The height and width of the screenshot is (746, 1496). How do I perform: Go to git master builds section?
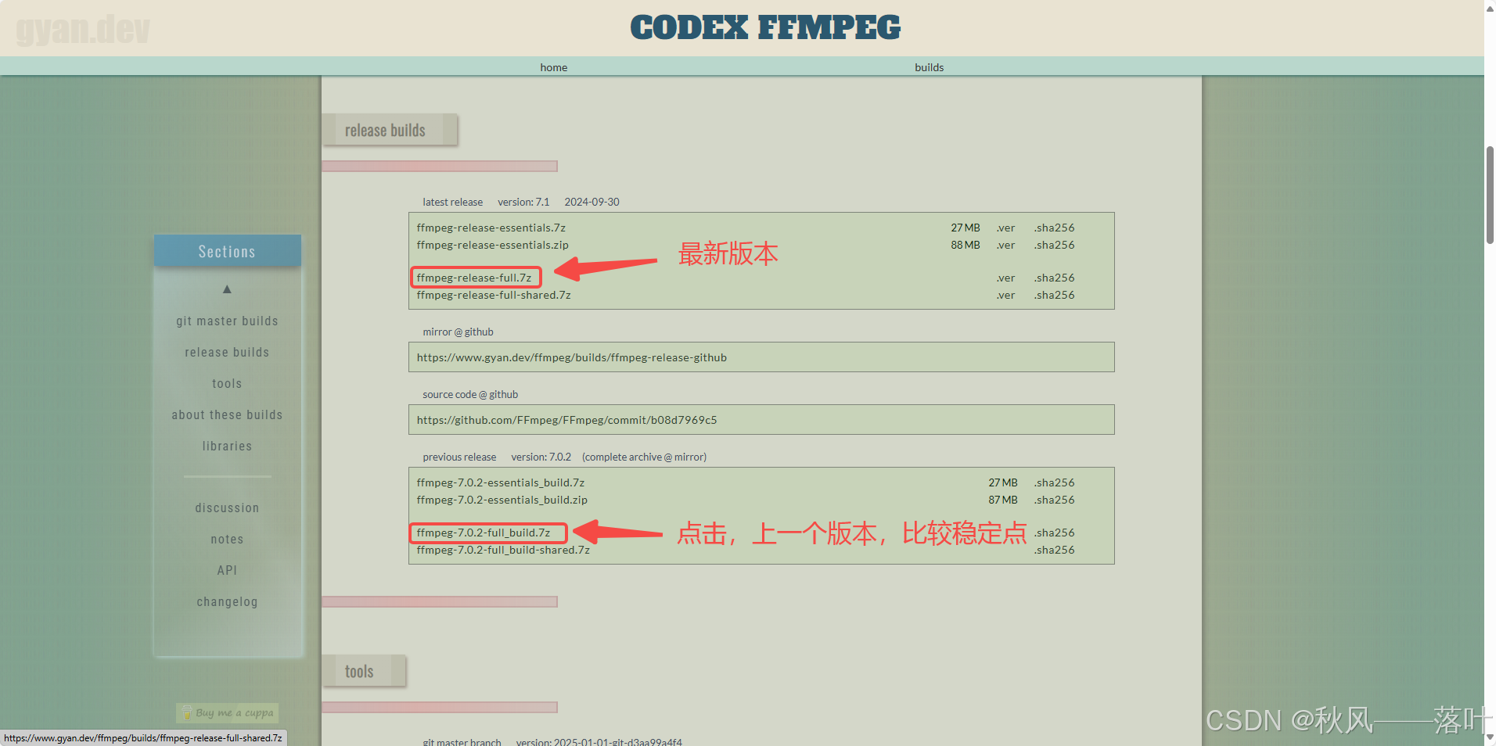[x=227, y=321]
